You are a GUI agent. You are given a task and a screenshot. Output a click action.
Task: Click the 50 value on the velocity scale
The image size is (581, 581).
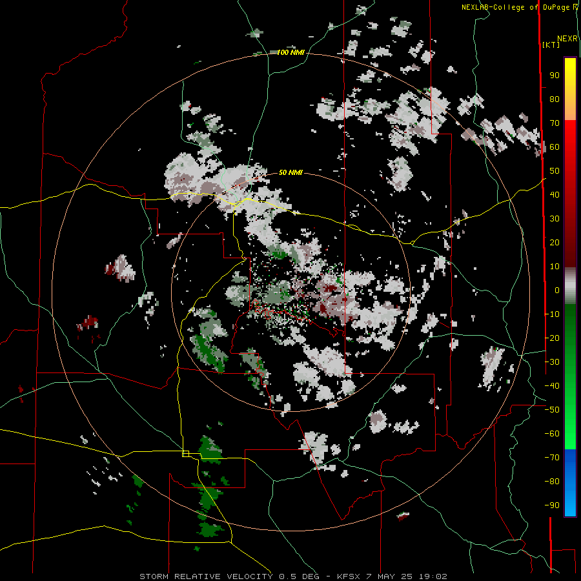click(x=555, y=171)
